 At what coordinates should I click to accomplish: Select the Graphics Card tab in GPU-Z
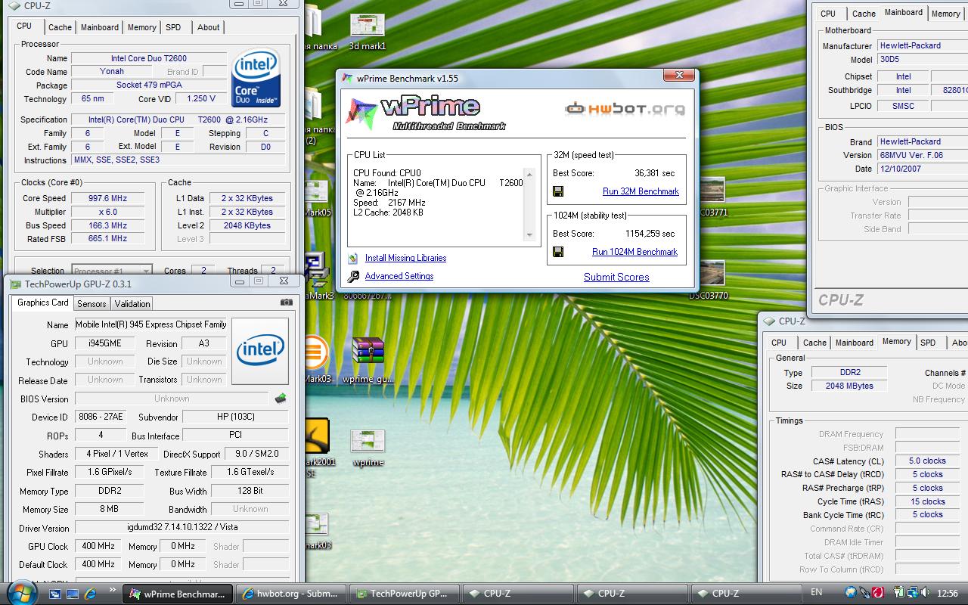pos(43,302)
